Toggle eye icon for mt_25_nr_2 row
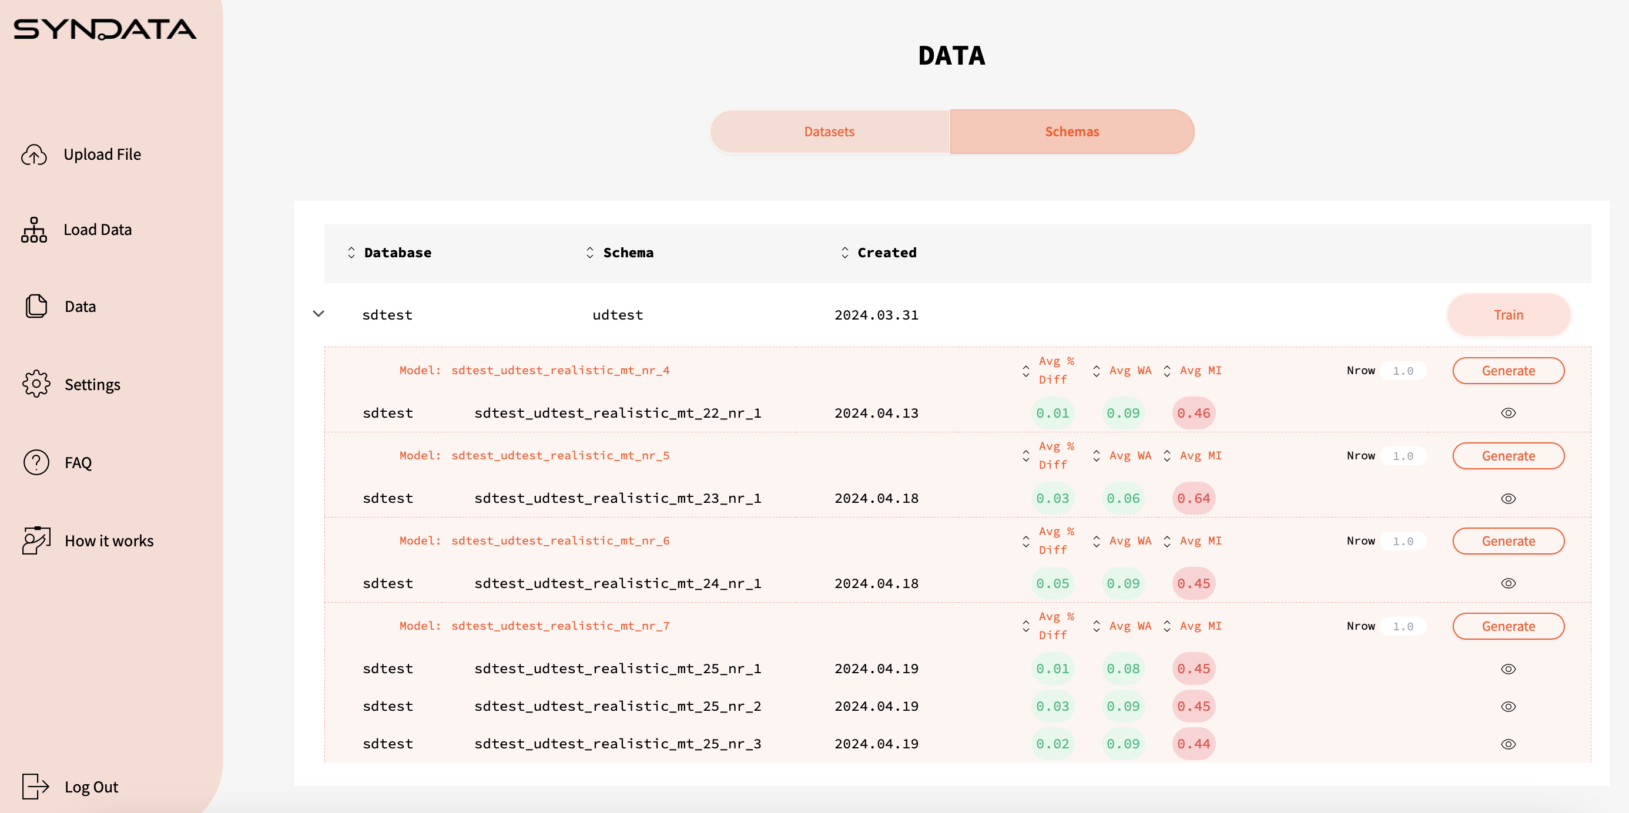Image resolution: width=1629 pixels, height=813 pixels. click(x=1508, y=707)
